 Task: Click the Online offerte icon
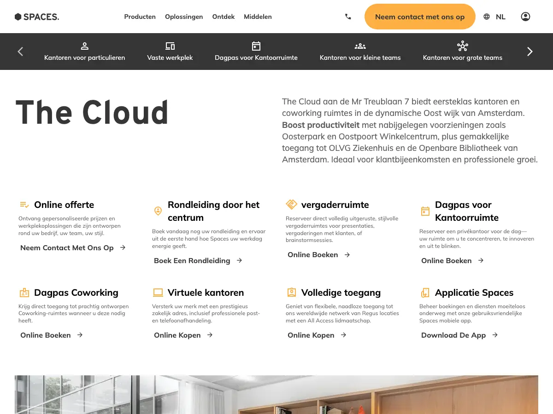click(24, 205)
